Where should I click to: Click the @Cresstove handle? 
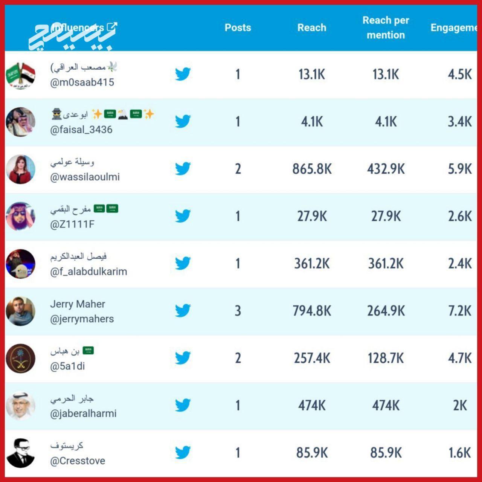[78, 461]
